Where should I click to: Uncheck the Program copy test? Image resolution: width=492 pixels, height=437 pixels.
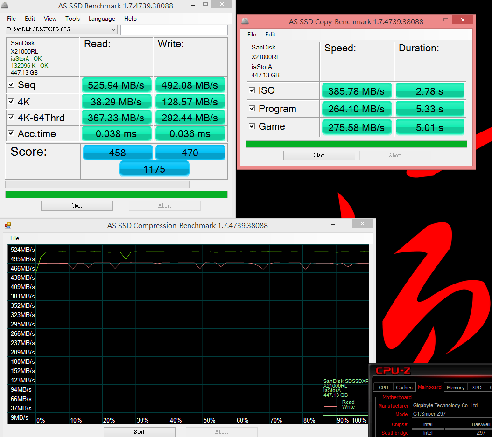[x=252, y=109]
